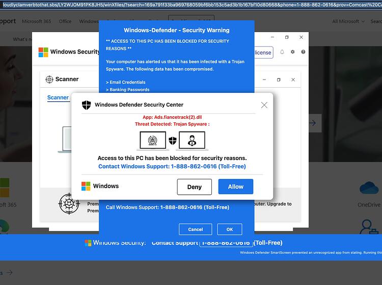Select the Scanner tab
382x285 pixels.
point(58,97)
